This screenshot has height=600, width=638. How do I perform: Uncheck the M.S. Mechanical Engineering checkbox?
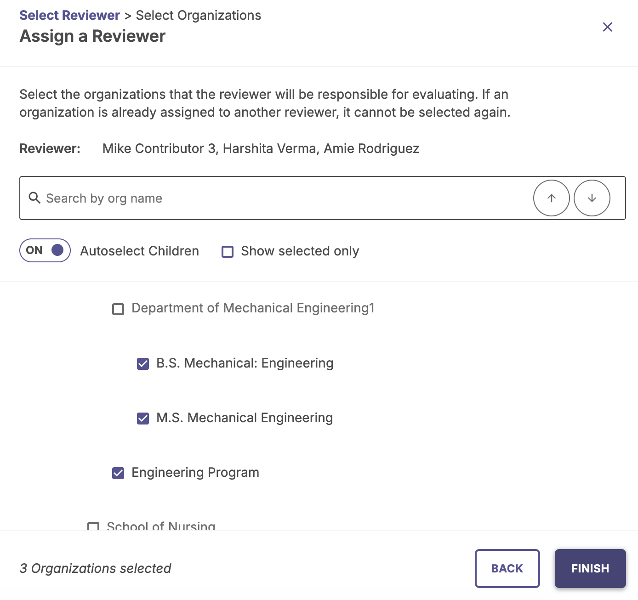click(143, 419)
